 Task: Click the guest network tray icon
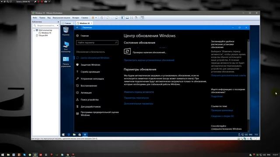coord(243,135)
